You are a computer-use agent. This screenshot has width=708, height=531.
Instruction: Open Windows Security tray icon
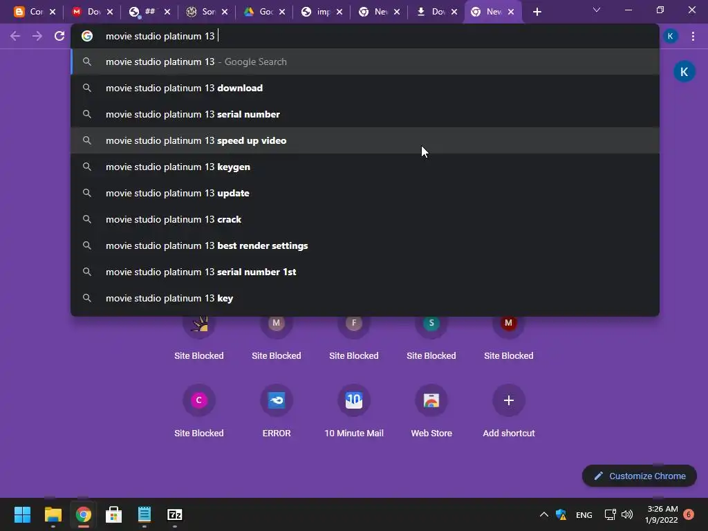(561, 514)
